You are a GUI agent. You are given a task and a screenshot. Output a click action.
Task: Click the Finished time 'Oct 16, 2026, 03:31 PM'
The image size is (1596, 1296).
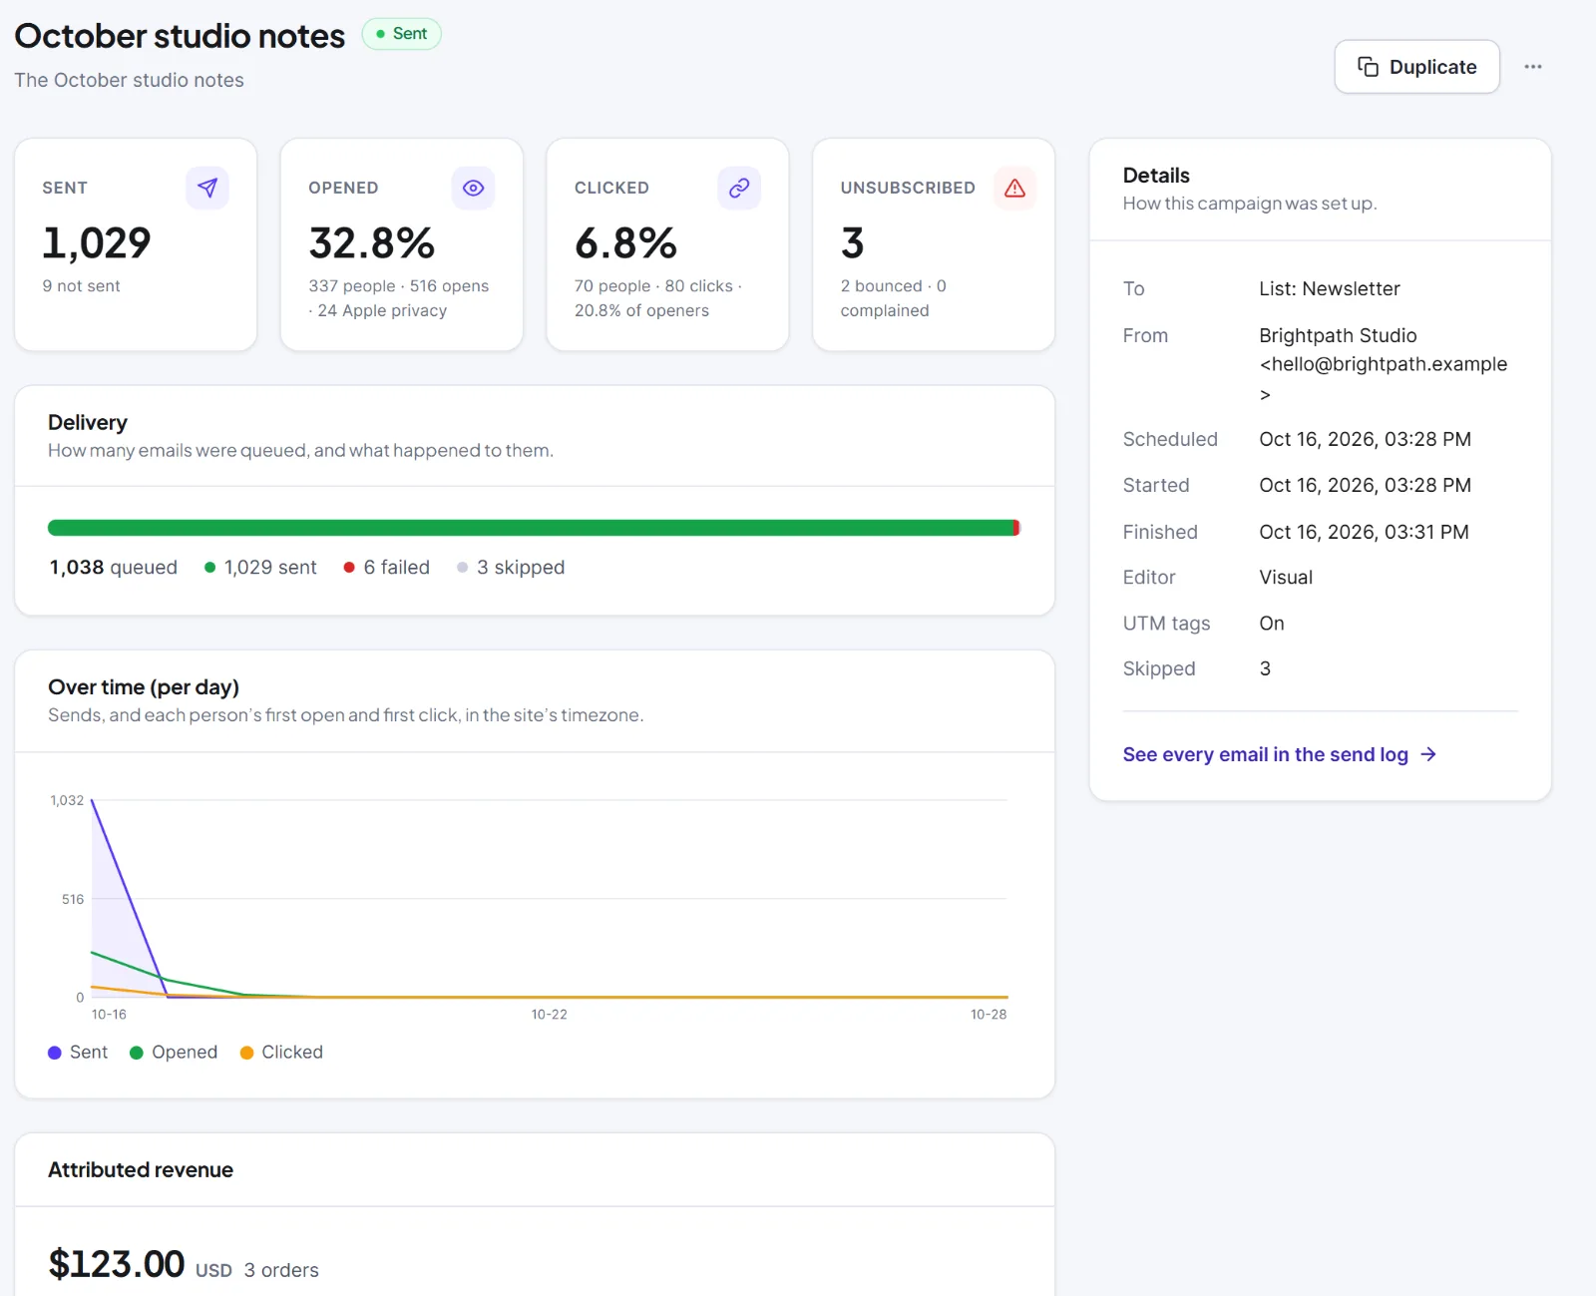[1364, 532]
